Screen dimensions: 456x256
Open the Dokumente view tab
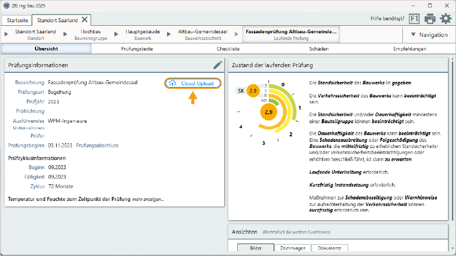point(329,248)
